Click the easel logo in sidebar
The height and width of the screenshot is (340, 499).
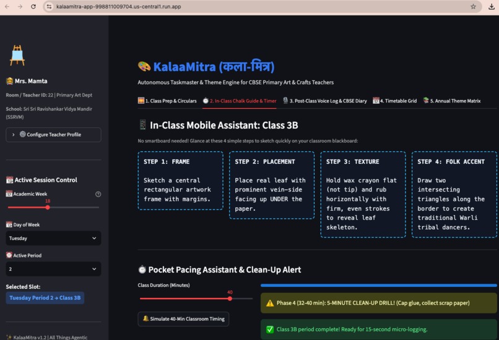(17, 56)
